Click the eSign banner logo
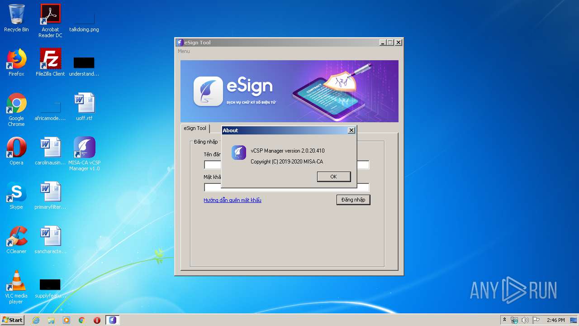The height and width of the screenshot is (326, 579). 208,91
